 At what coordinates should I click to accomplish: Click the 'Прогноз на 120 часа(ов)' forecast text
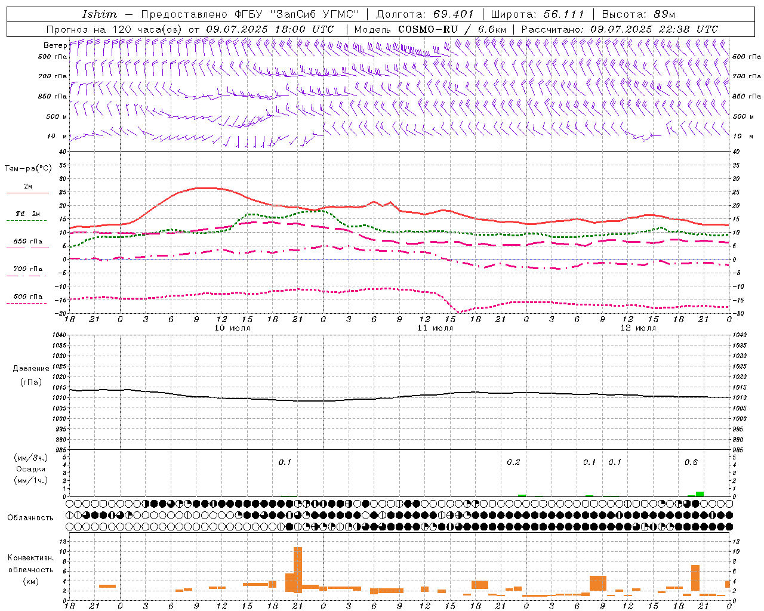pos(115,29)
